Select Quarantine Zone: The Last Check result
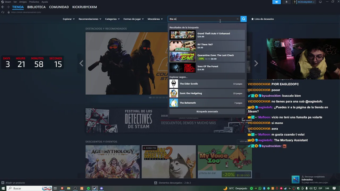Viewport: 340px width, 191px height. click(207, 57)
